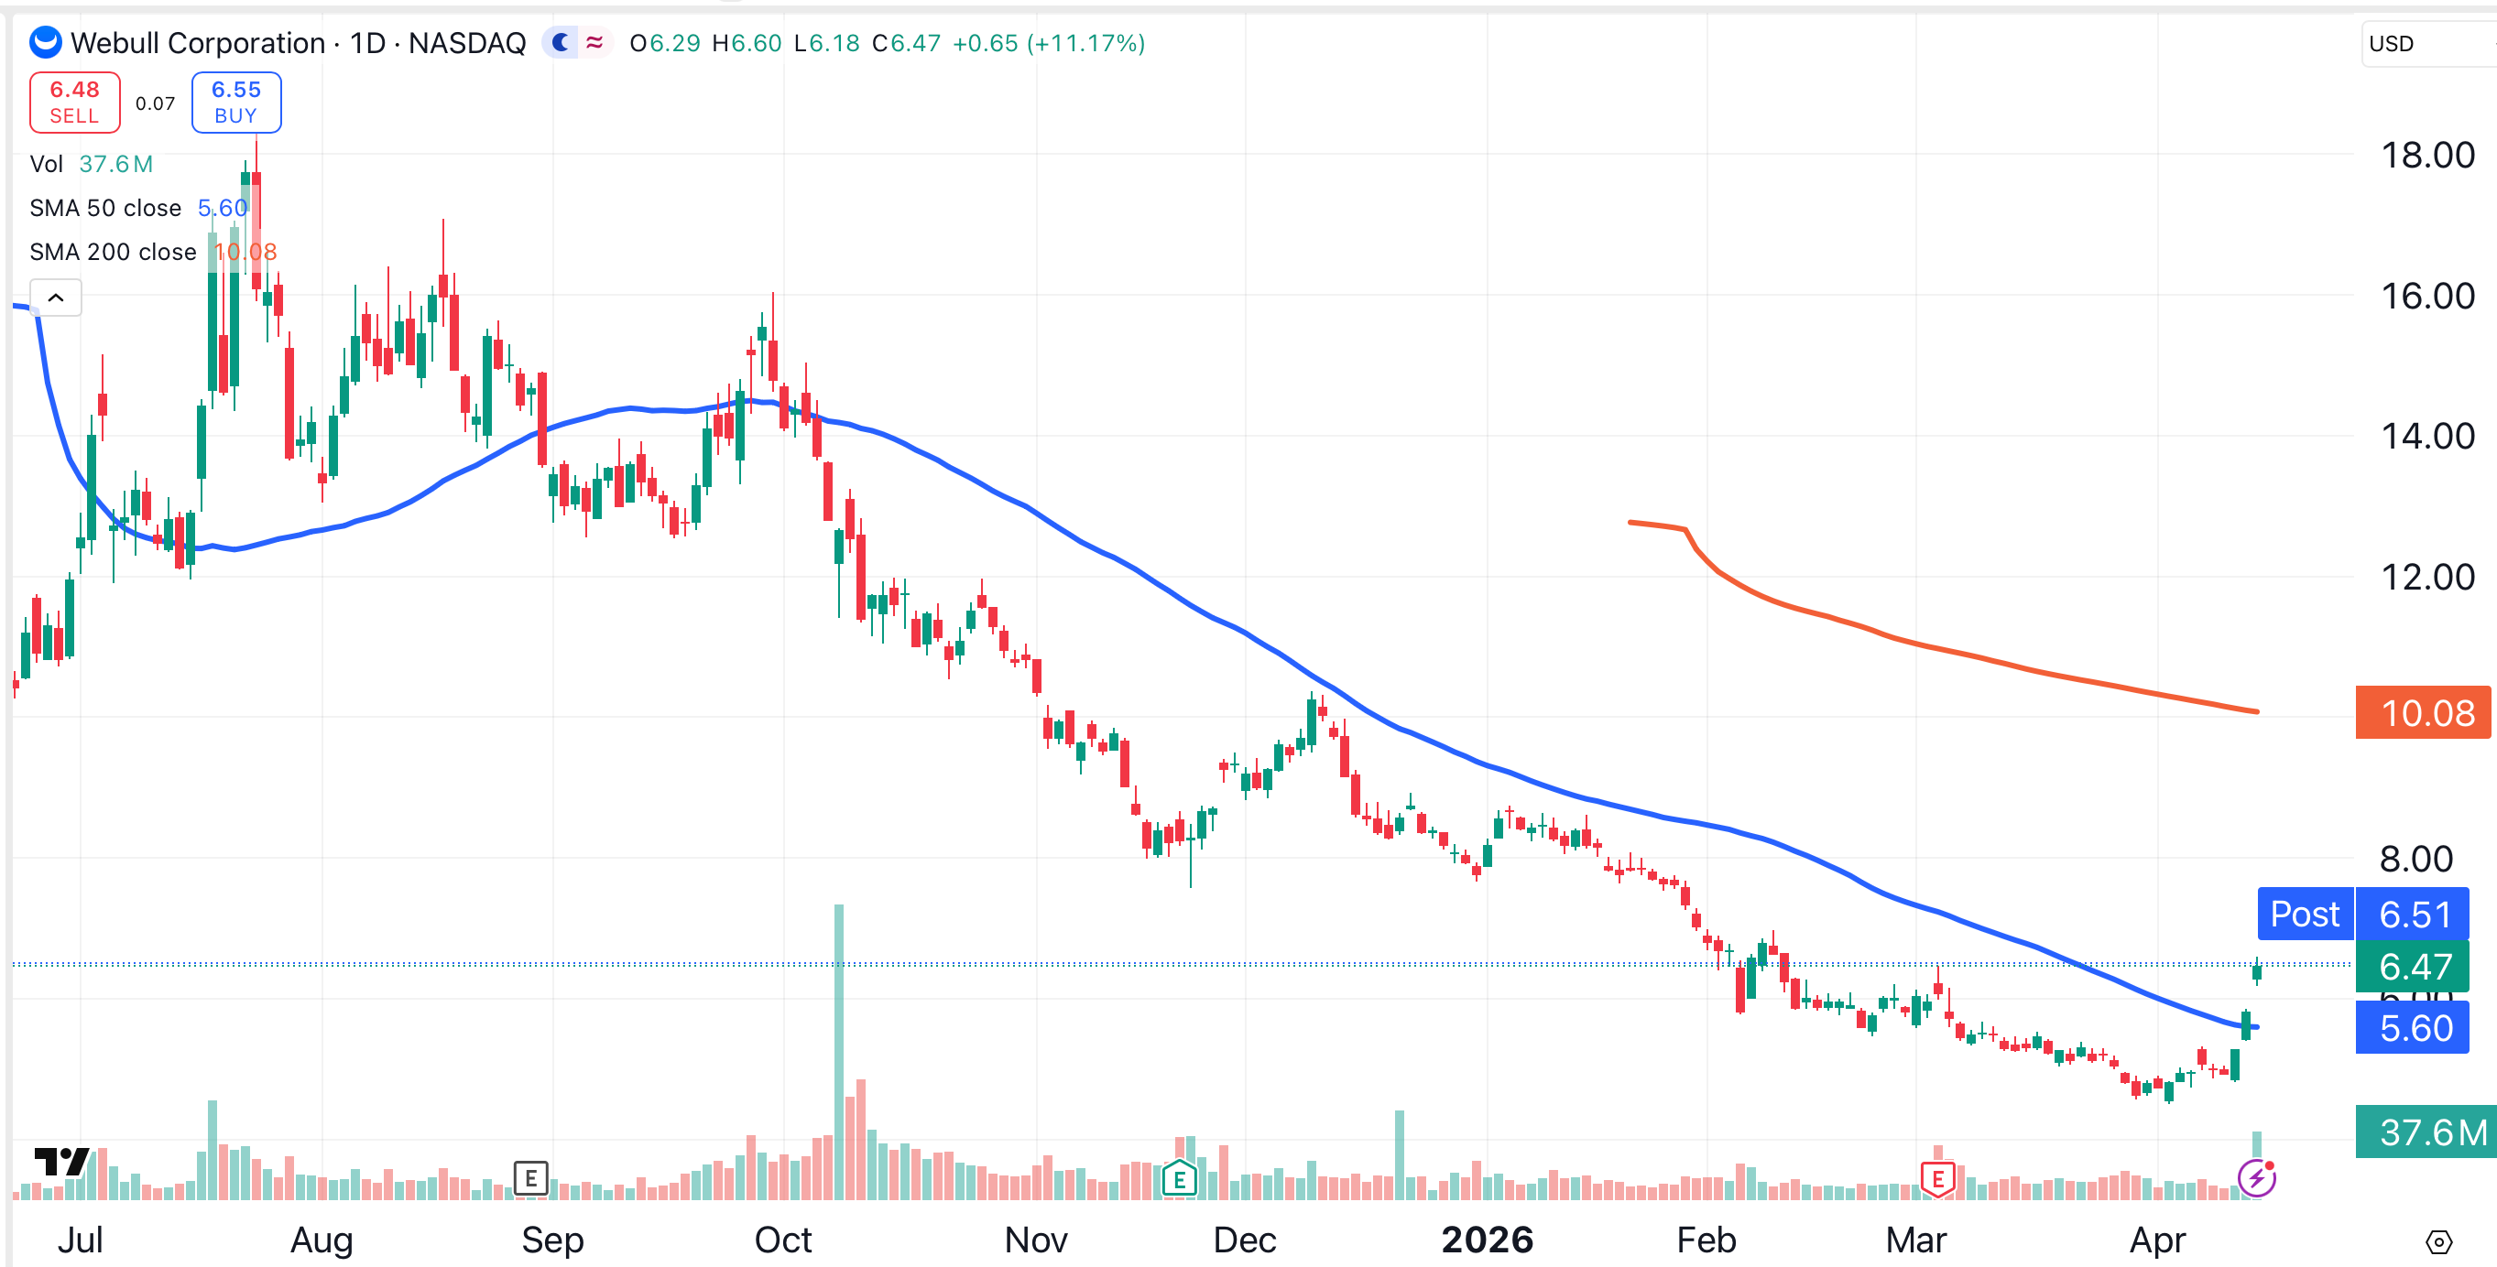Open the green earnings marker near December
Image resolution: width=2497 pixels, height=1267 pixels.
coord(1179,1179)
